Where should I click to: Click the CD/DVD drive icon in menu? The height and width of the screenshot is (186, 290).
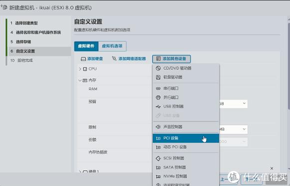tap(158, 68)
